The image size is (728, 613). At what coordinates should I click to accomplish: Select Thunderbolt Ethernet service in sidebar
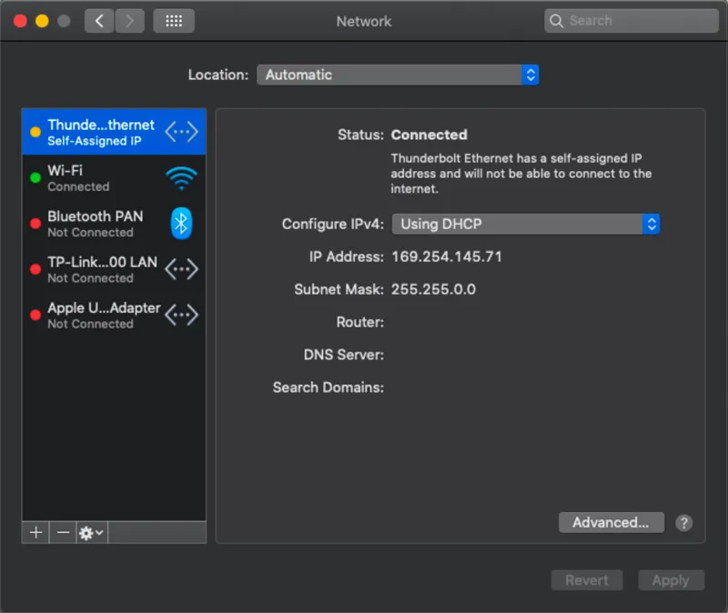click(x=114, y=132)
